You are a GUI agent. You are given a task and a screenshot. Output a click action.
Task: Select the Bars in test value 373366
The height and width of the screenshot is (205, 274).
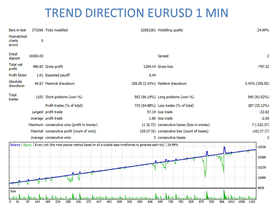tap(37, 30)
